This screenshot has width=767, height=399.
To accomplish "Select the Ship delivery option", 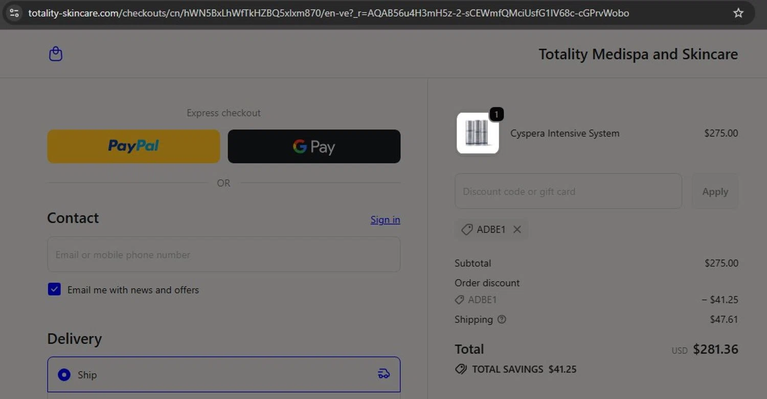I will tap(64, 375).
